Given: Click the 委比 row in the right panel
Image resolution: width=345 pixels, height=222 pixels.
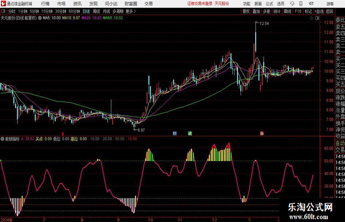Looking at the screenshot, I should pos(340,20).
